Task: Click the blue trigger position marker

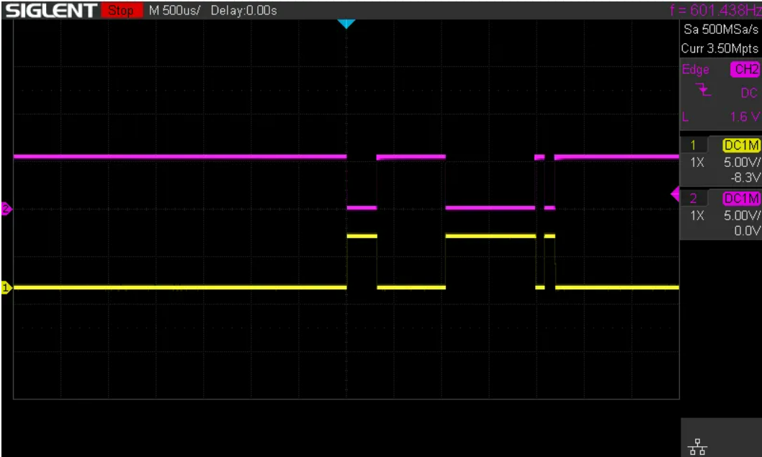Action: (x=346, y=24)
